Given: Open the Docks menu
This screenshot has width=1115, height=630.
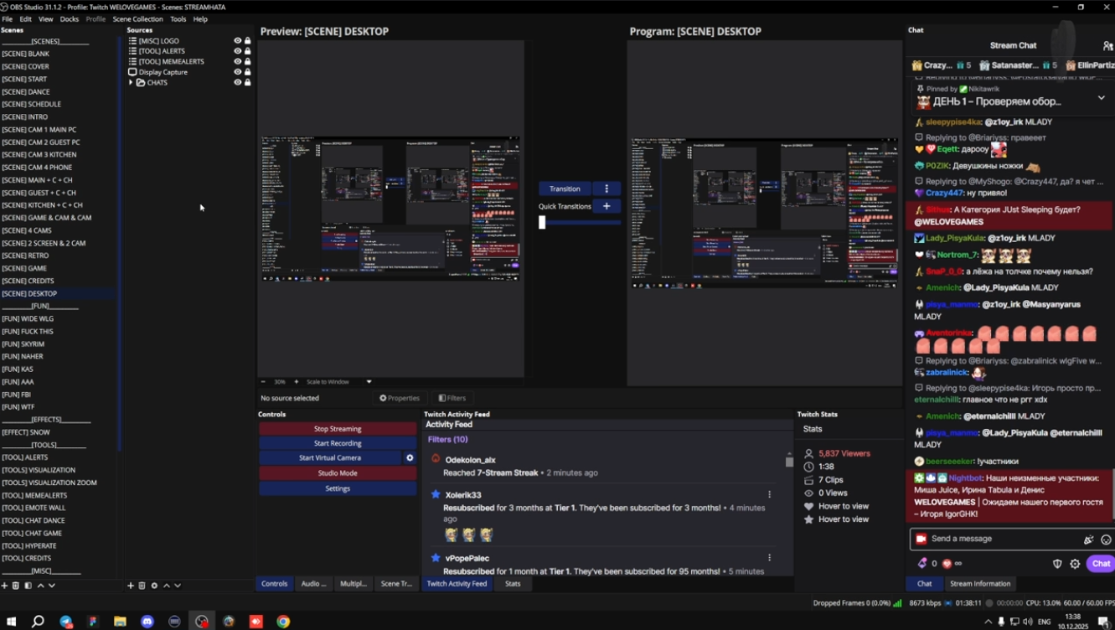Looking at the screenshot, I should [x=70, y=19].
